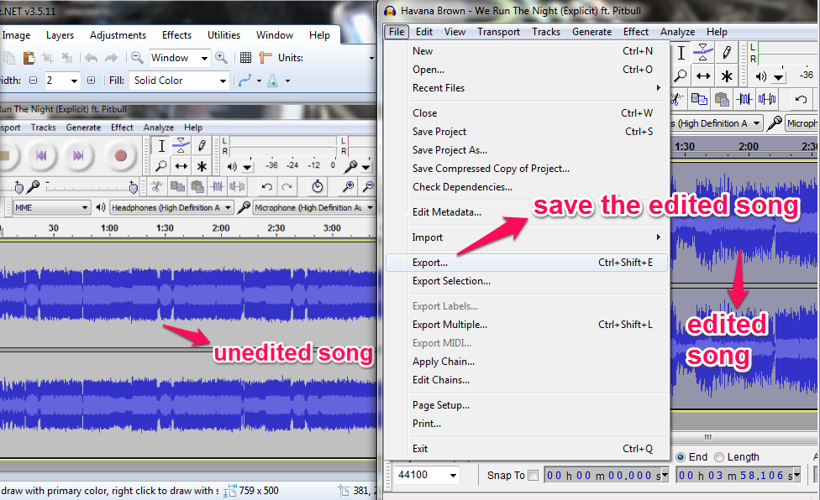The width and height of the screenshot is (820, 500).
Task: Click Paint.NET Zoom In magnifier
Action: click(221, 57)
